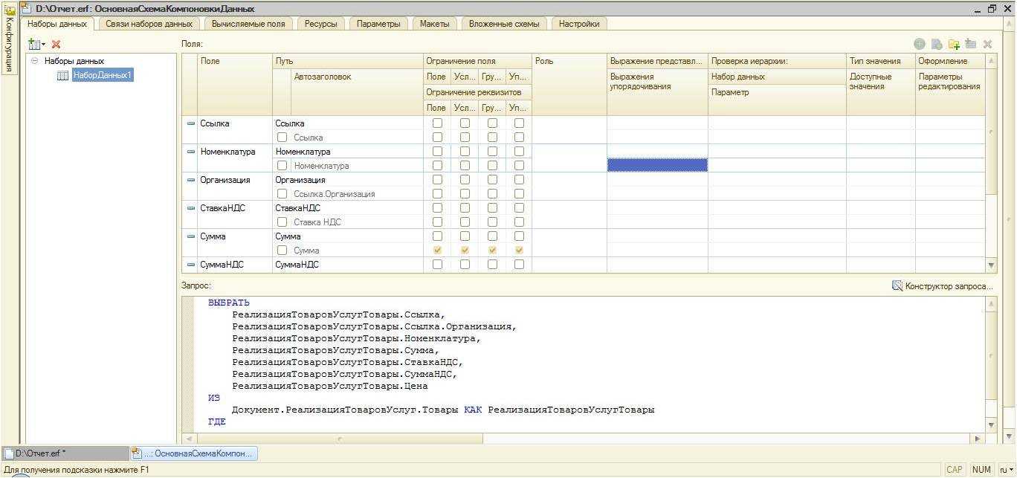Click the copy field icon in fields toolbar

click(937, 45)
